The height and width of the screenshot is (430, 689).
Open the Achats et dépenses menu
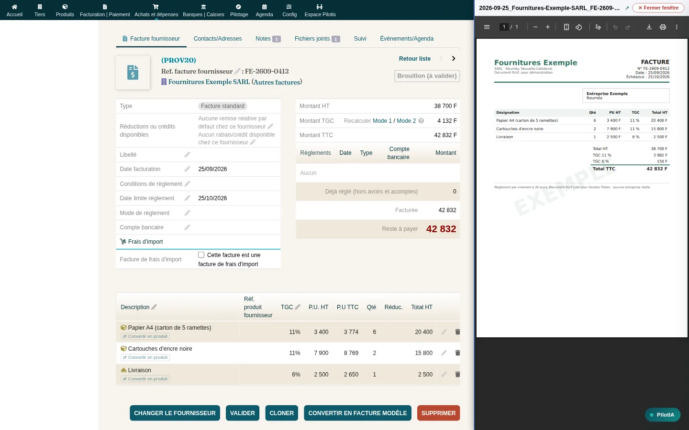pyautogui.click(x=156, y=11)
